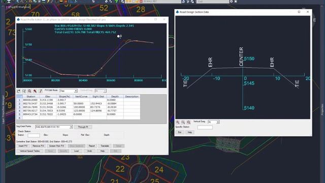
Task: Open Vertical Exag dropdown in Section Data window
Action: [214, 122]
